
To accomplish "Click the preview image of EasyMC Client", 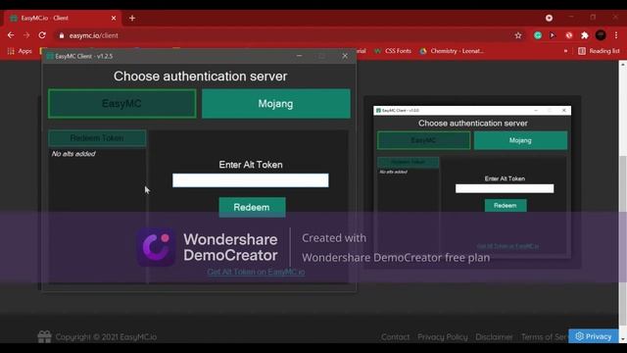I will 472,181.
